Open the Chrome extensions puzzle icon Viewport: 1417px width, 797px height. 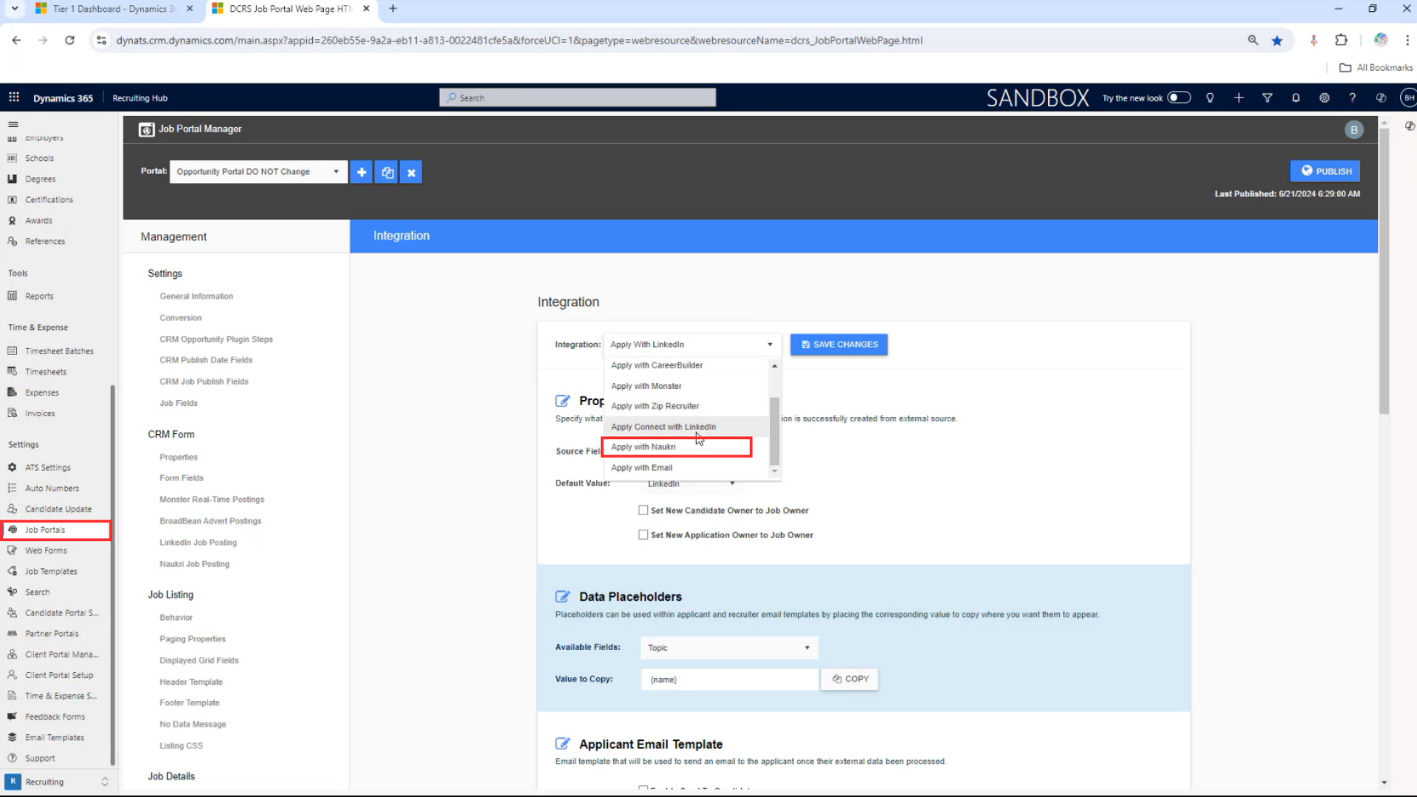point(1341,41)
